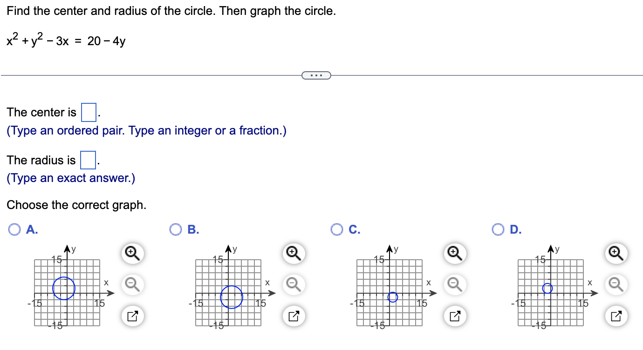Click the zoom-in magnifier next to graph B
Screen dimensions: 643x350
pyautogui.click(x=293, y=253)
